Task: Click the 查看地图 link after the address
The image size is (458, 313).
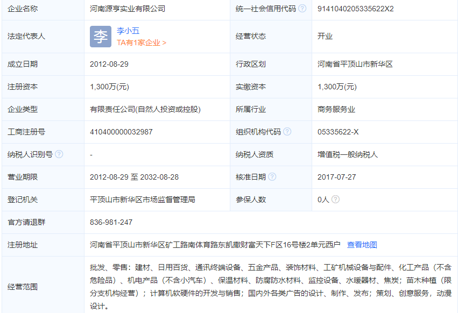Action: click(363, 244)
